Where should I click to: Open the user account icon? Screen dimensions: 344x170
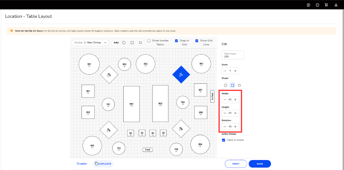(x=336, y=5)
